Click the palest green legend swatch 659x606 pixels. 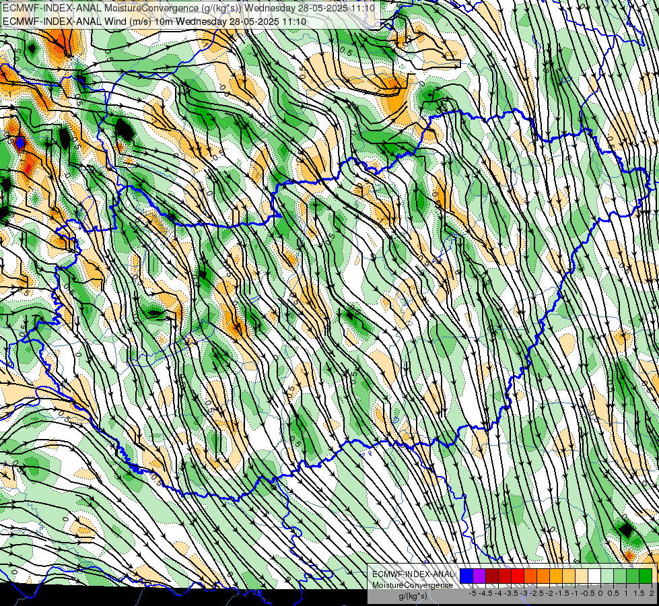pos(607,576)
